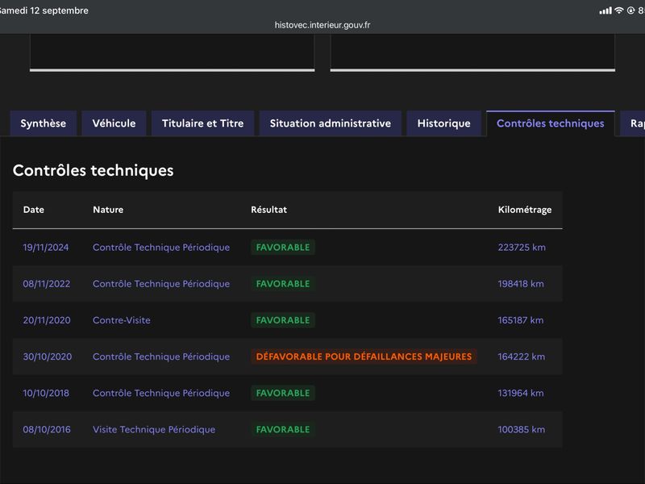Screen dimensions: 645x484
Task: Tap the Wi-Fi status icon
Action: [619, 10]
